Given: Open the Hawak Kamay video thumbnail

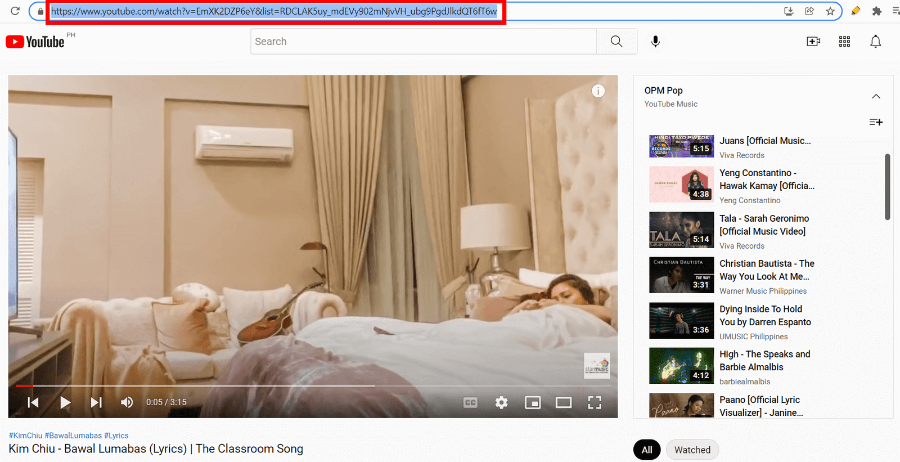Looking at the screenshot, I should coord(681,185).
